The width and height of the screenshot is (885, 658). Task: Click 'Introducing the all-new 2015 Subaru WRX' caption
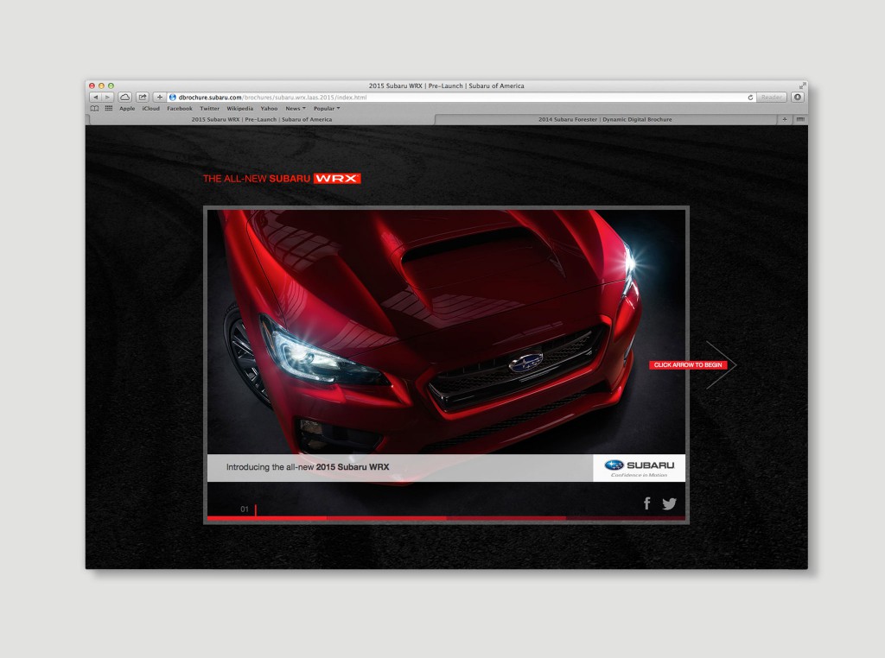point(308,467)
